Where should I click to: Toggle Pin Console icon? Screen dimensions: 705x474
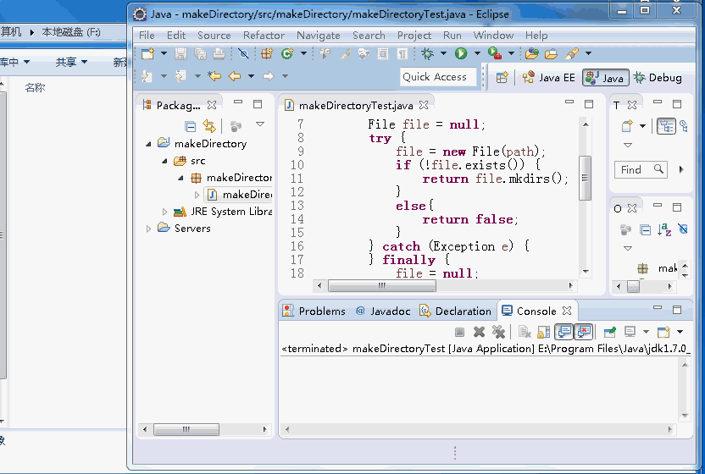(610, 332)
